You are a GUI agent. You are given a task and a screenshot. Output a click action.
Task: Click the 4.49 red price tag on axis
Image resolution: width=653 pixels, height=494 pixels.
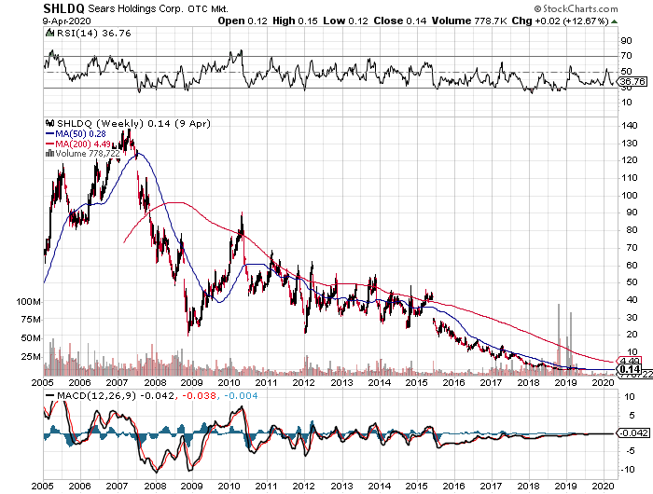(x=630, y=361)
